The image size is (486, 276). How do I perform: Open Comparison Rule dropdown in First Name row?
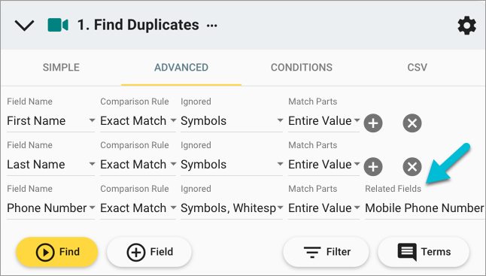(x=138, y=121)
